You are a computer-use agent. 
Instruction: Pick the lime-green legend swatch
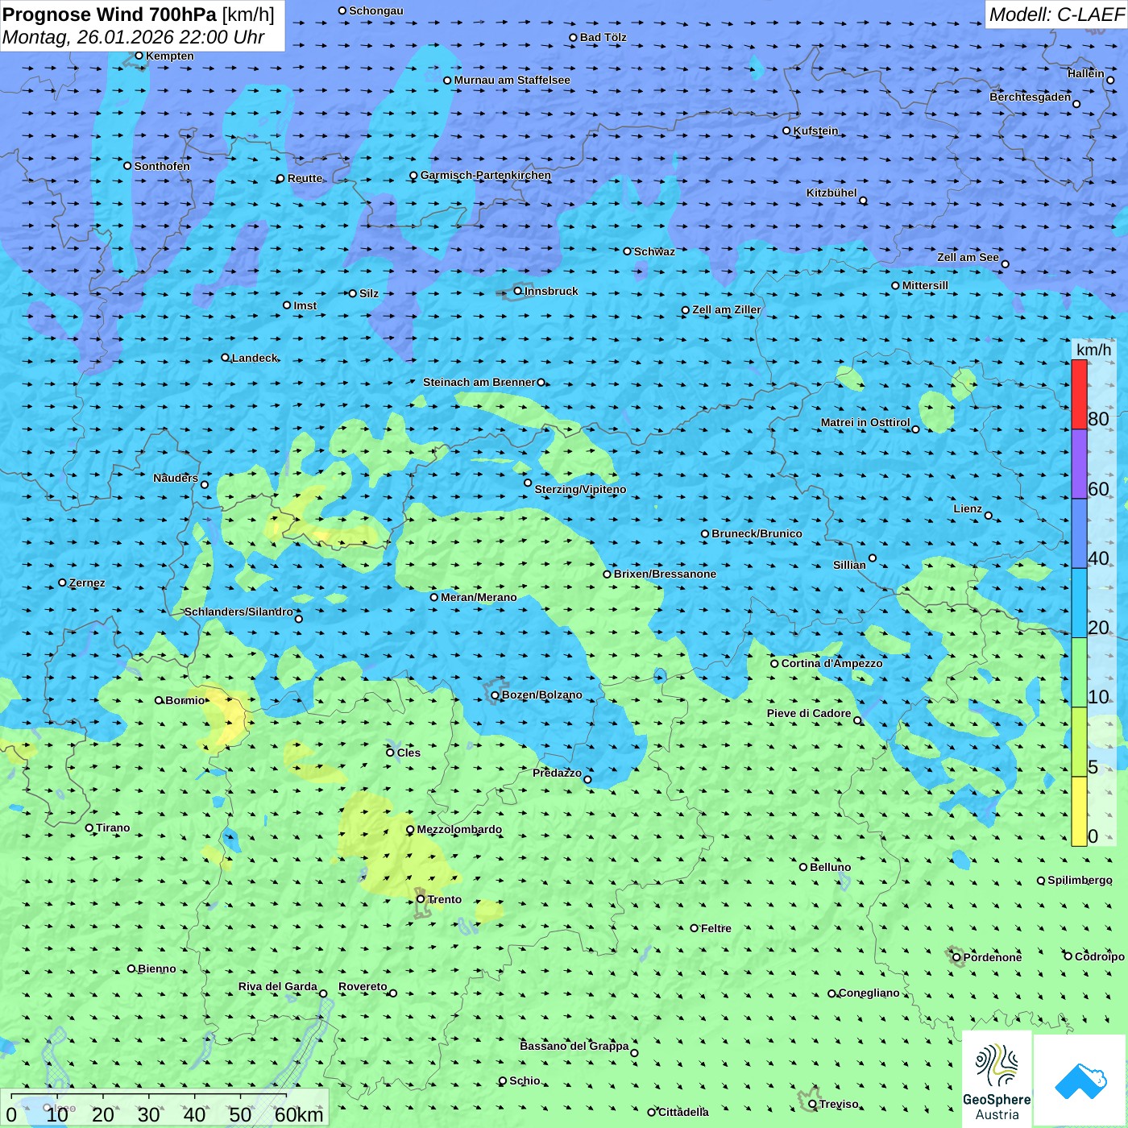click(x=1079, y=742)
